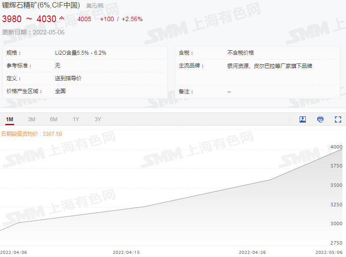Image resolution: width=346 pixels, height=257 pixels.
Task: Click the 3000 y-axis label
Action: click(336, 223)
